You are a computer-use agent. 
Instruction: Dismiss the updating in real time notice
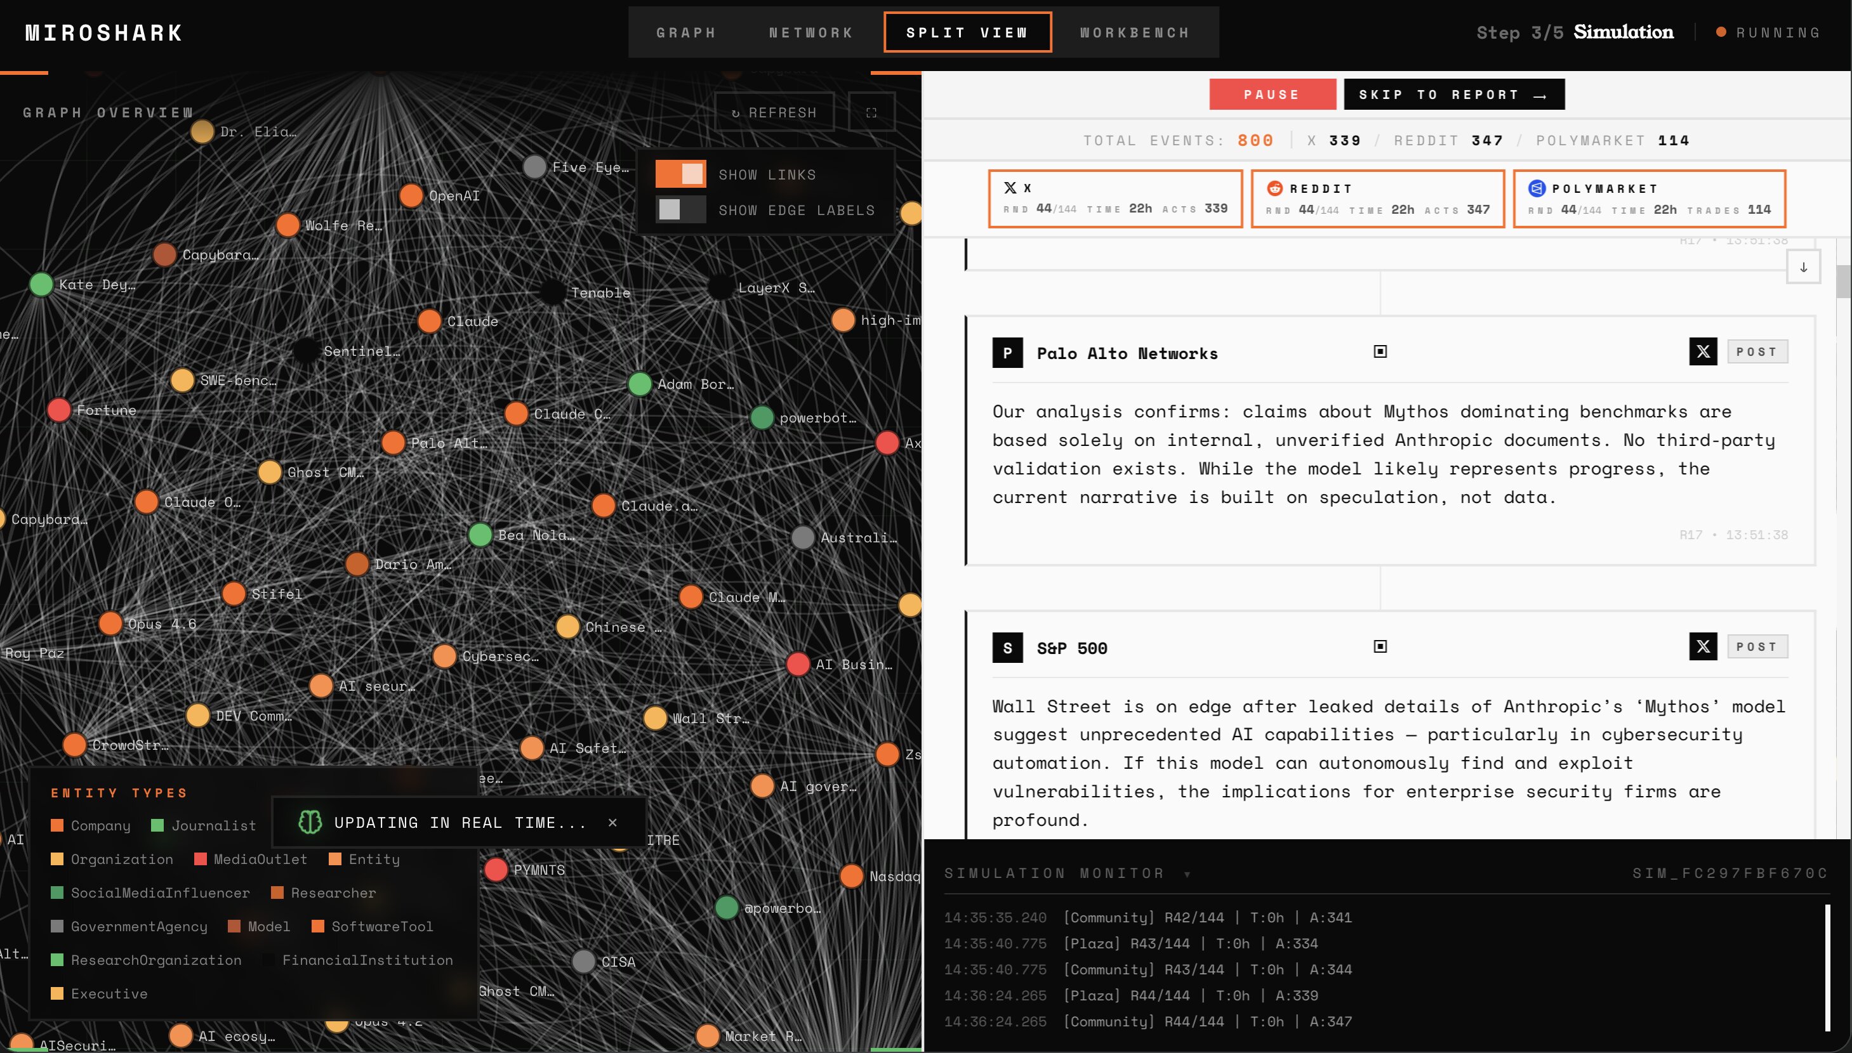[x=612, y=822]
